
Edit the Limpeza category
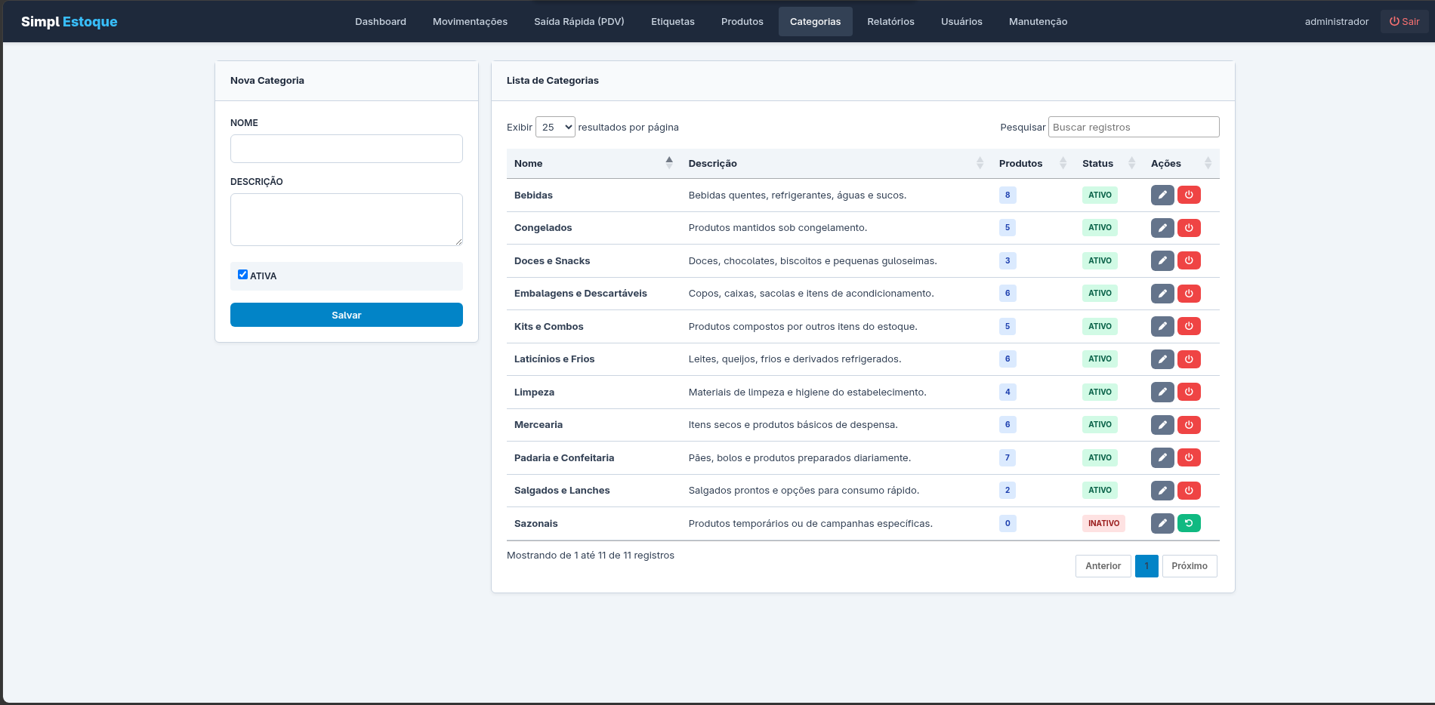[x=1162, y=392]
